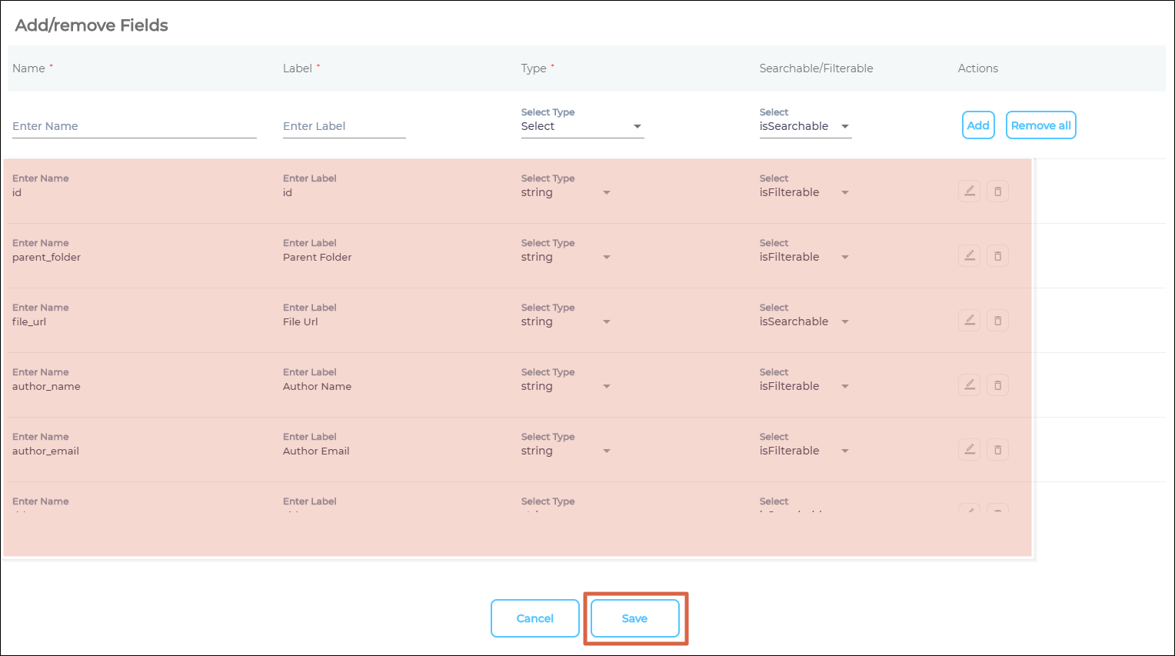Save the field changes
1175x656 pixels.
coord(634,618)
